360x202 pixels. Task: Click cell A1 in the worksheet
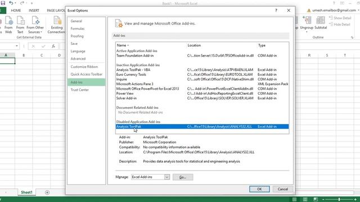7,61
